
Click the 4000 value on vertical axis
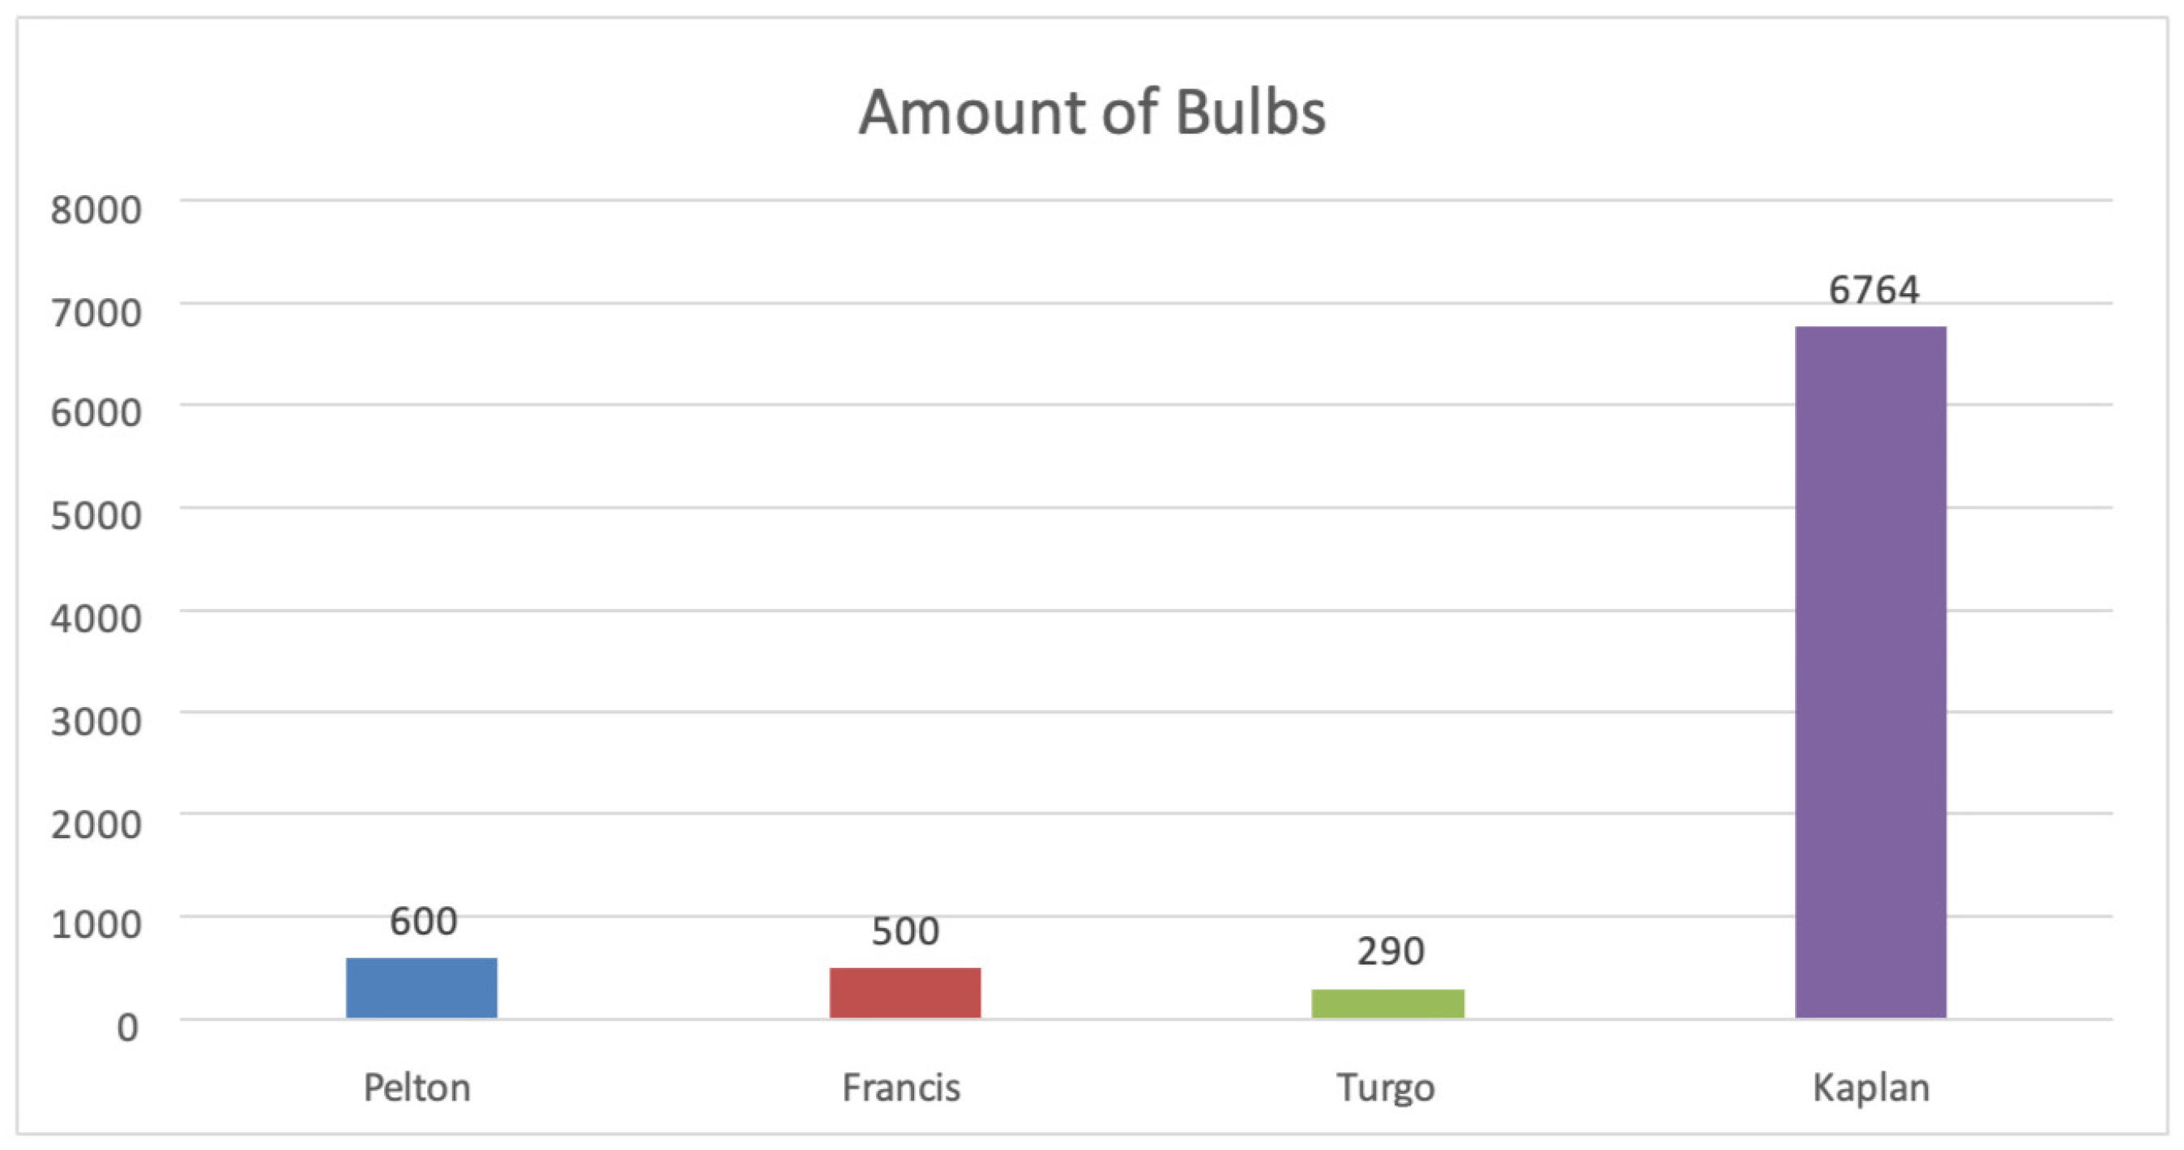point(96,619)
